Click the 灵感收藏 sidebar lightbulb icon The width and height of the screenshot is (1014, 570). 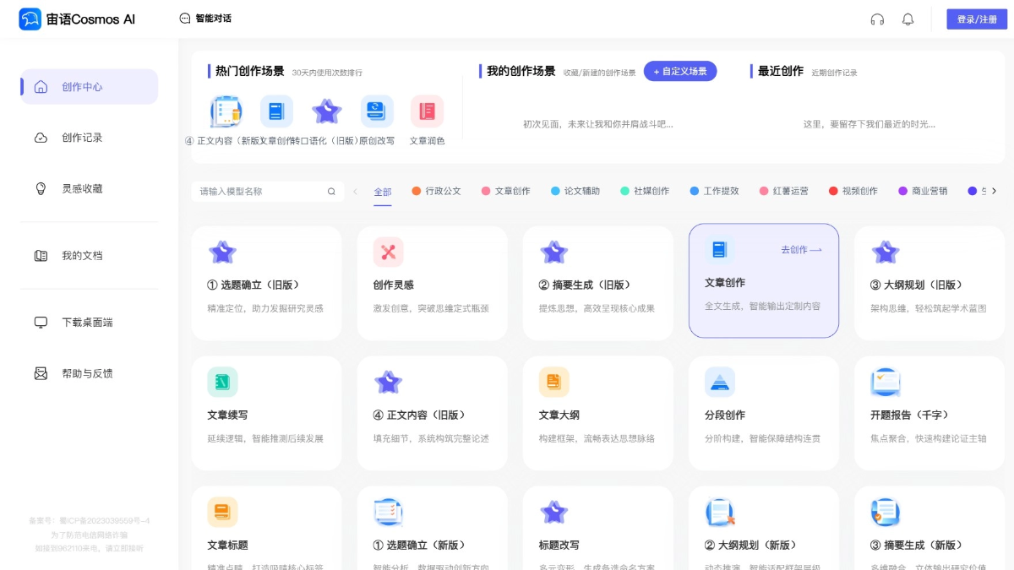(x=40, y=188)
